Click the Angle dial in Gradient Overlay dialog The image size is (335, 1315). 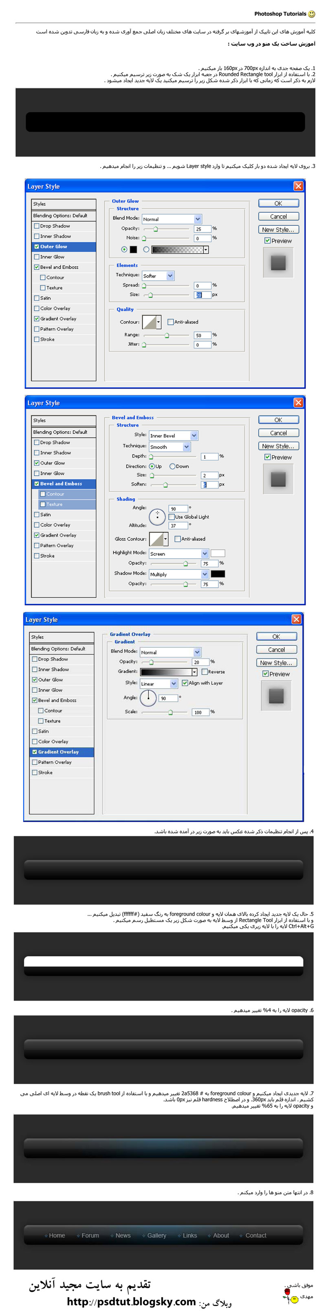pyautogui.click(x=148, y=698)
